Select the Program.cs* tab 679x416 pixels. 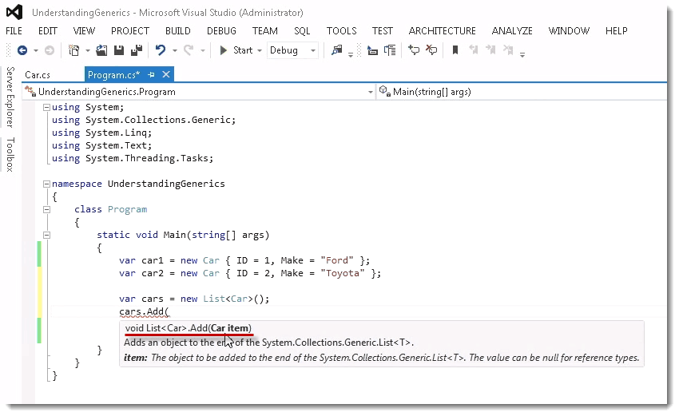pyautogui.click(x=114, y=75)
